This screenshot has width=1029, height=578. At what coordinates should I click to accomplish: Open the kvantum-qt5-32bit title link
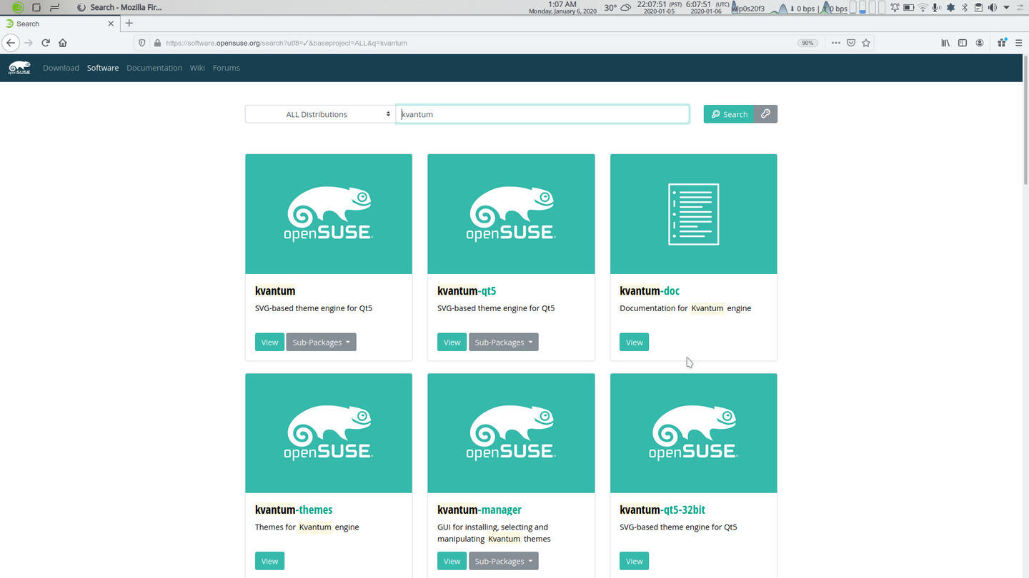tap(662, 510)
